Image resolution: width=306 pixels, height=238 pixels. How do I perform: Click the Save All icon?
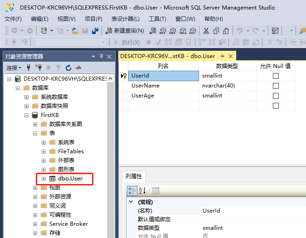[x=95, y=31]
